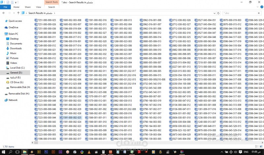Click the *.doc search input field
Image resolution: width=264 pixels, height=155 pixels.
coord(240,13)
